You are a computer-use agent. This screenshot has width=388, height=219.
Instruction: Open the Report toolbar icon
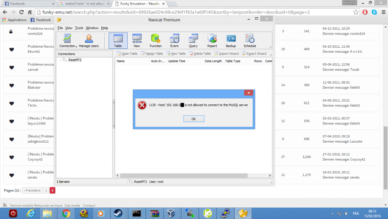[212, 41]
